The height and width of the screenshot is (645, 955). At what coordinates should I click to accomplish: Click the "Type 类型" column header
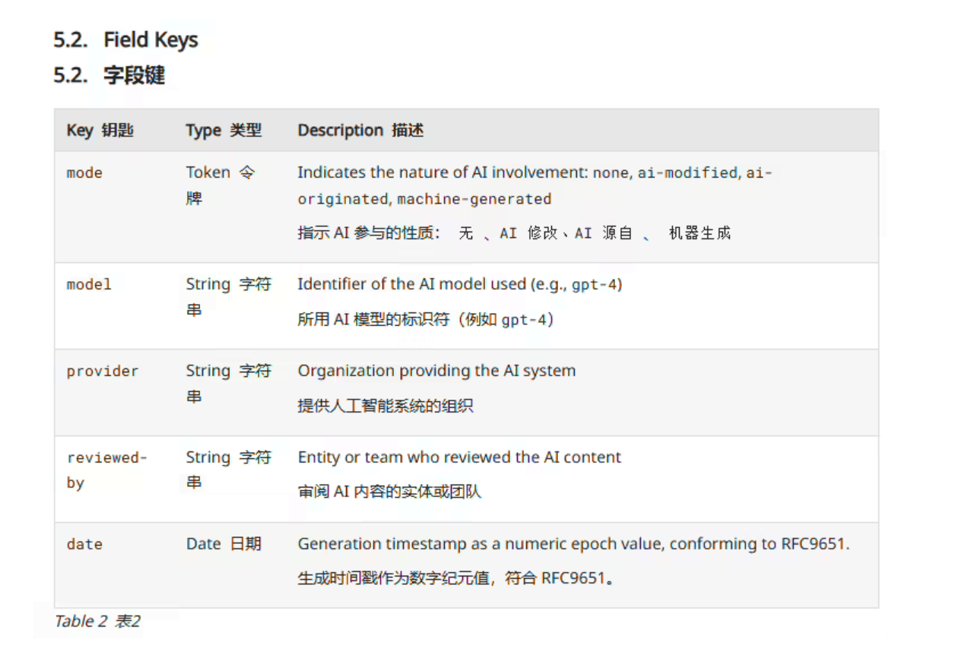pyautogui.click(x=224, y=131)
